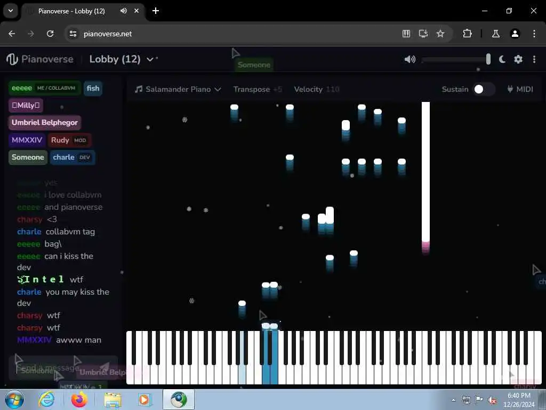Click the Pianoverse logo icon
This screenshot has height=410, width=546.
[x=12, y=59]
